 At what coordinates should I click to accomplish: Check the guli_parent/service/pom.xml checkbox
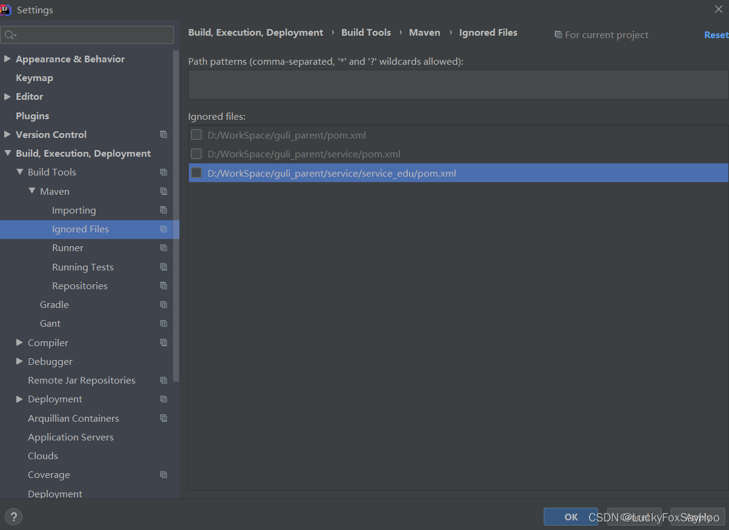tap(196, 154)
